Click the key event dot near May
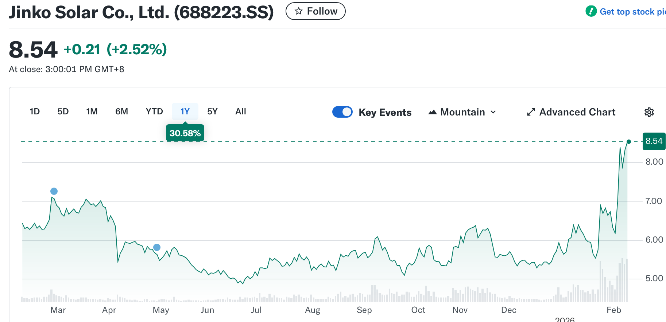The image size is (666, 322). 157,247
